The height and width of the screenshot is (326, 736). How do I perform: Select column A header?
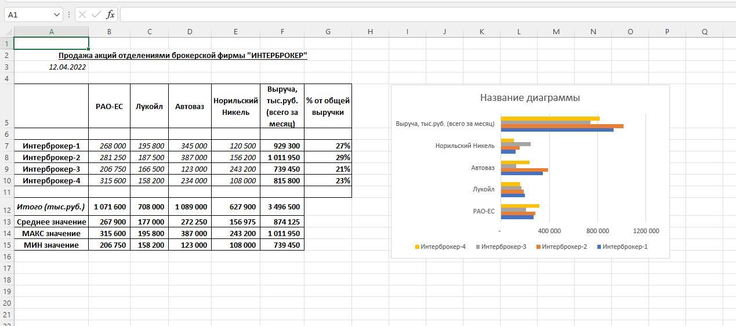[51, 32]
